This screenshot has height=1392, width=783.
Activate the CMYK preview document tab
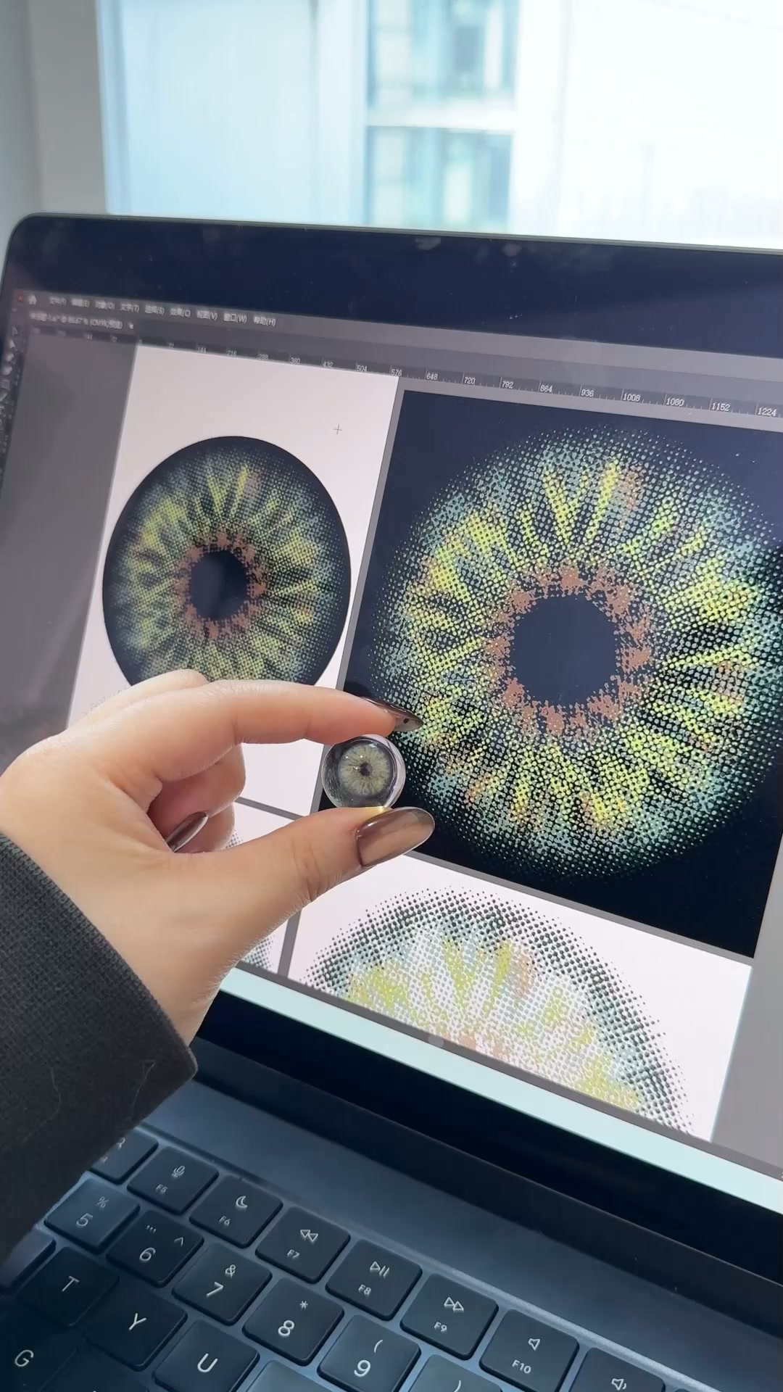click(75, 321)
